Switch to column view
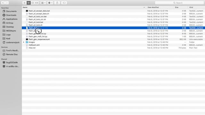 (x=33, y=3)
